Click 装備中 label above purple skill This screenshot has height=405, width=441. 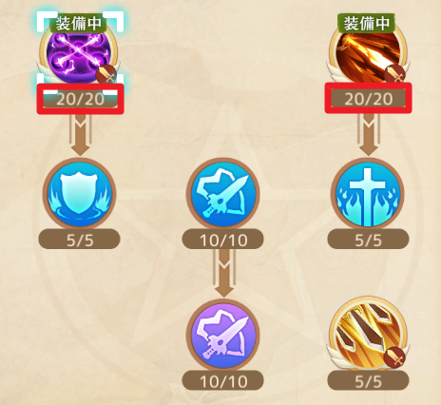[79, 23]
